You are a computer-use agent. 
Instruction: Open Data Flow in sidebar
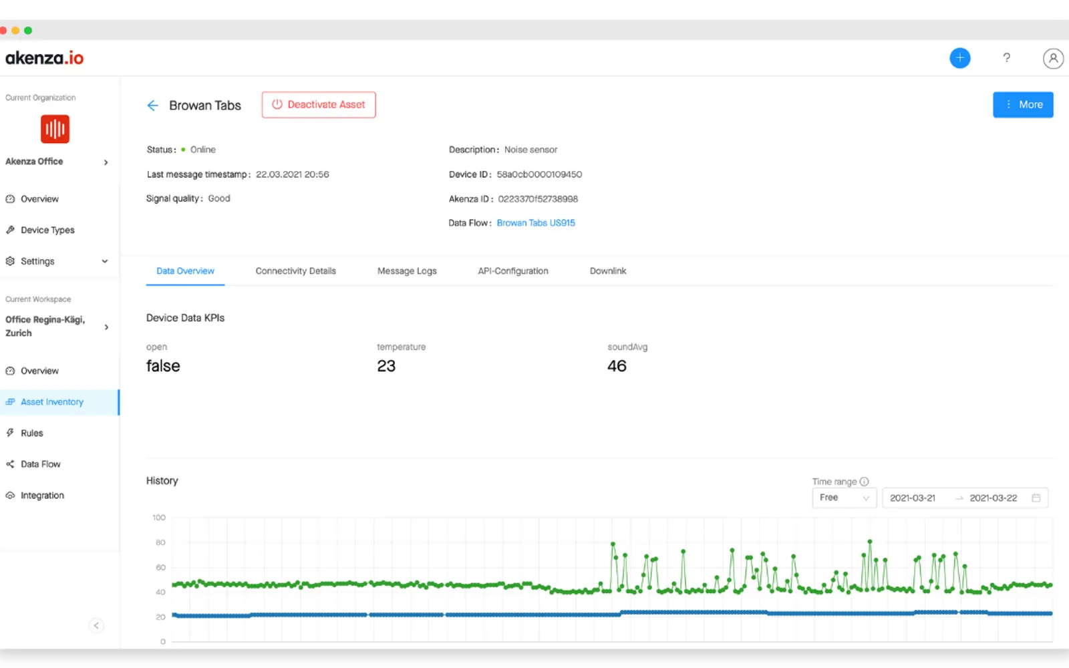tap(40, 464)
